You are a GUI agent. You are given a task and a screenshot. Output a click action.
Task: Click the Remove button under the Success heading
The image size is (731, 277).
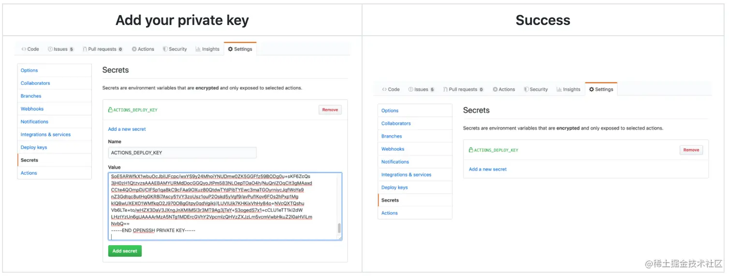click(691, 150)
